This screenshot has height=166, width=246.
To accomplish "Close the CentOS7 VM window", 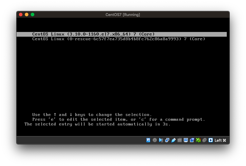I will pos(21,14).
